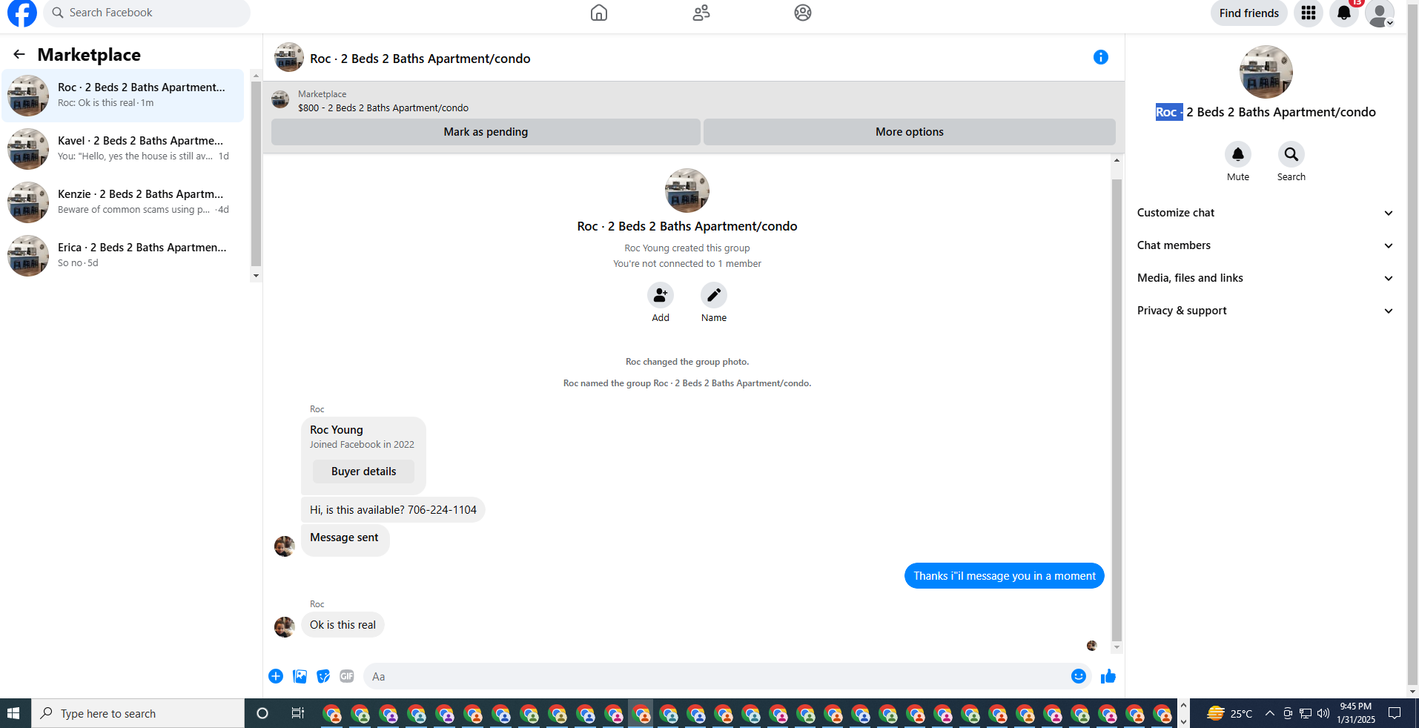Click the message 'Ok is this real'
This screenshot has height=728, width=1419.
click(343, 625)
